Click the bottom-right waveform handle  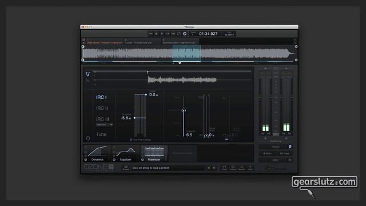click(x=296, y=60)
